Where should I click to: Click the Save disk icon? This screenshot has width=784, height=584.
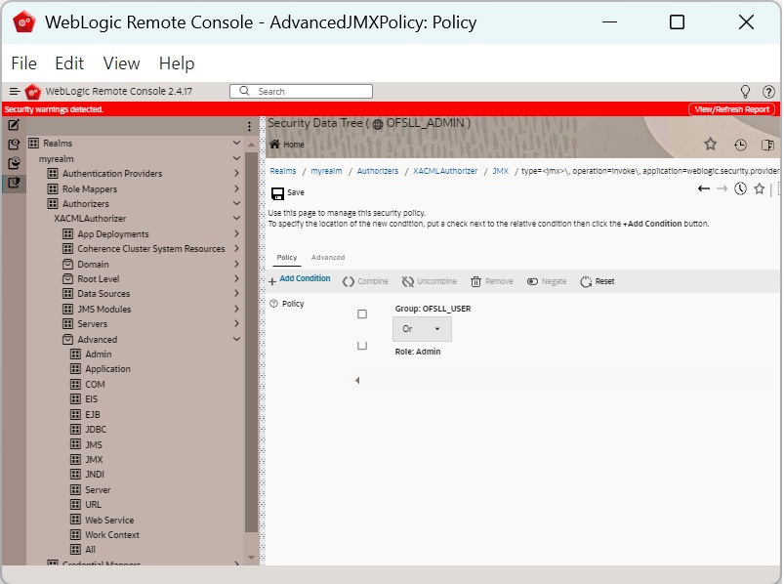point(277,193)
